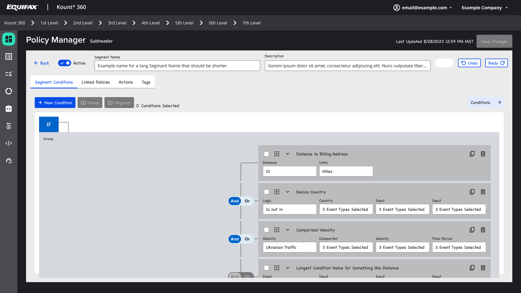Open the Ukranian Traffic velocity dropdown
Image resolution: width=521 pixels, height=293 pixels.
pyautogui.click(x=290, y=247)
